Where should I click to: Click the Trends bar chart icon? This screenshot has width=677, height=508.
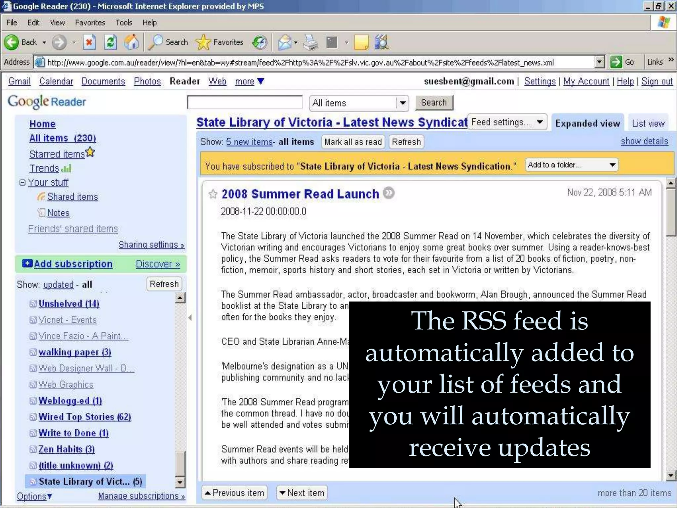pos(66,168)
